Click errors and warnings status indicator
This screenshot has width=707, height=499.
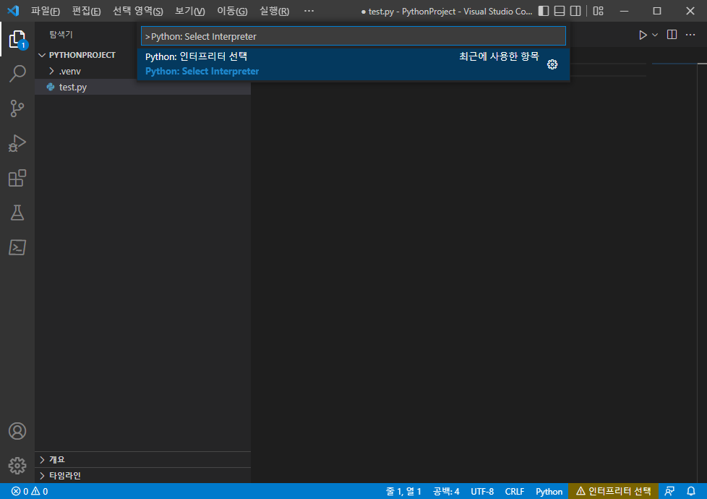click(x=30, y=491)
